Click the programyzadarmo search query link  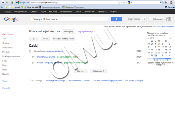click(55, 51)
